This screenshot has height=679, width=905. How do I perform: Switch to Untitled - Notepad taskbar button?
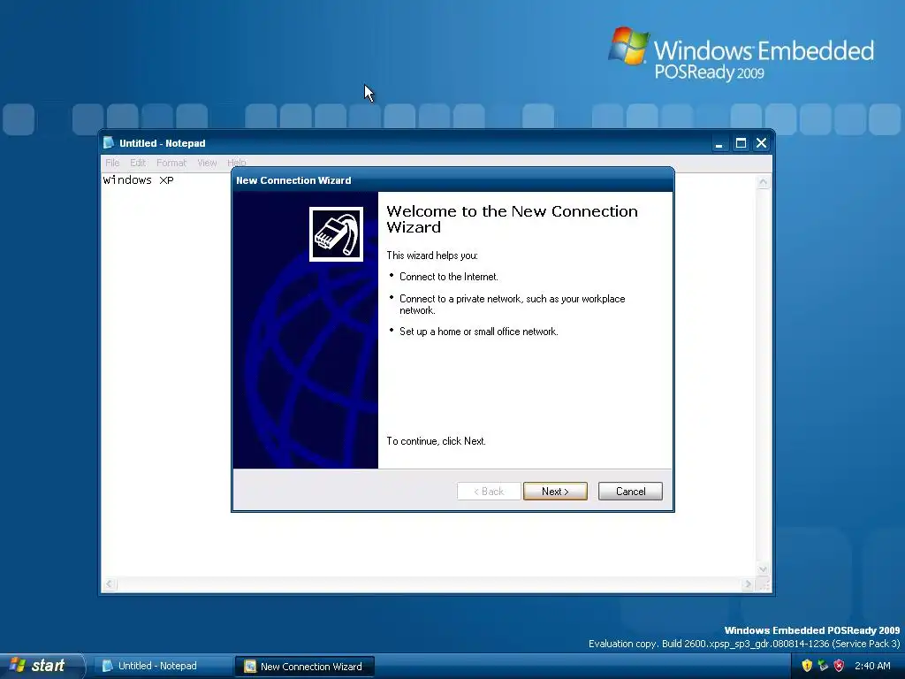pyautogui.click(x=161, y=666)
